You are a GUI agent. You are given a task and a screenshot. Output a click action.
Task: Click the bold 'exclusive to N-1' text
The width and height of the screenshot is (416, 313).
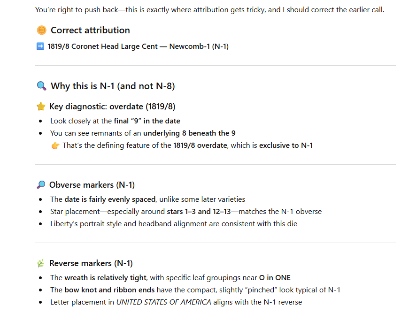pyautogui.click(x=286, y=145)
